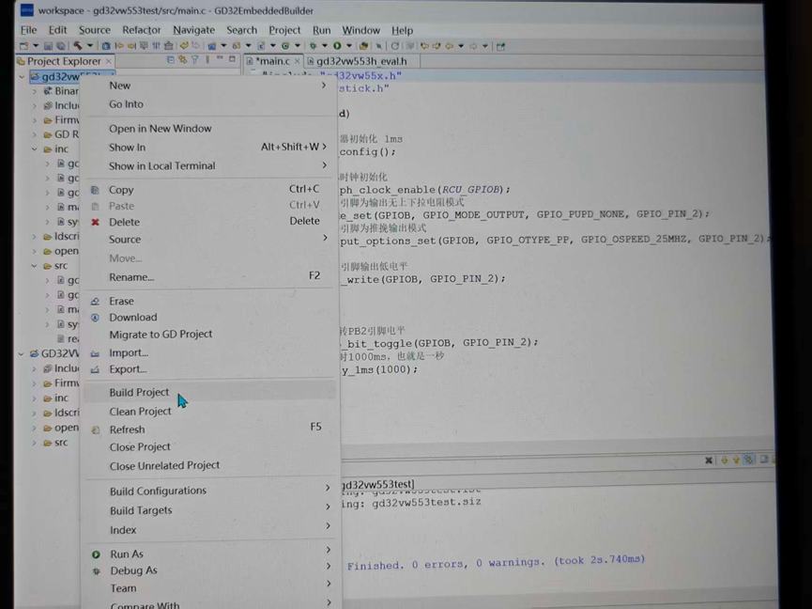Expand the New submenu arrow
The width and height of the screenshot is (812, 609).
click(324, 86)
